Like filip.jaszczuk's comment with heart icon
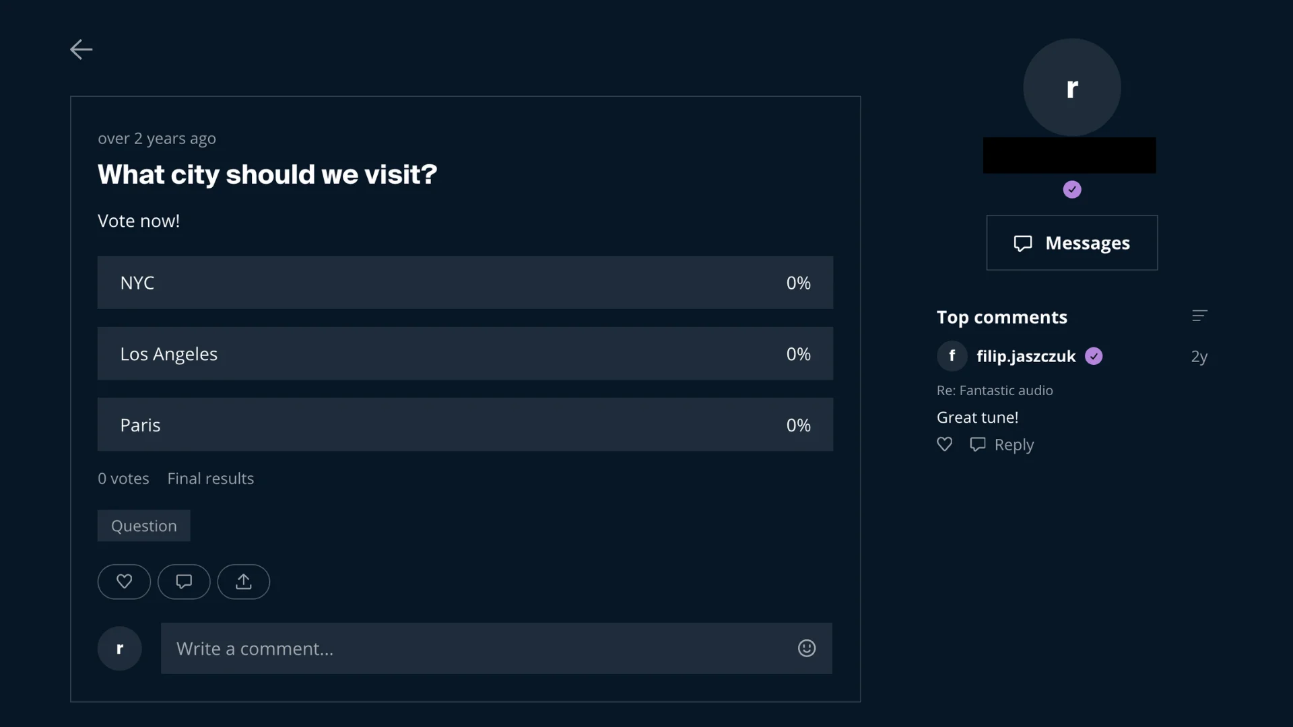 [x=943, y=444]
